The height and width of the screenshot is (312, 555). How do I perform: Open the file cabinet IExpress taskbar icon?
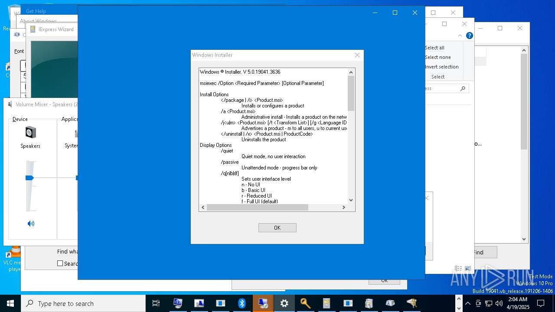coord(326,303)
